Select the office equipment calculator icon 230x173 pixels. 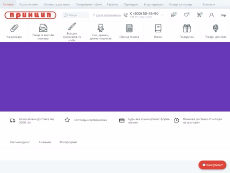point(129,28)
